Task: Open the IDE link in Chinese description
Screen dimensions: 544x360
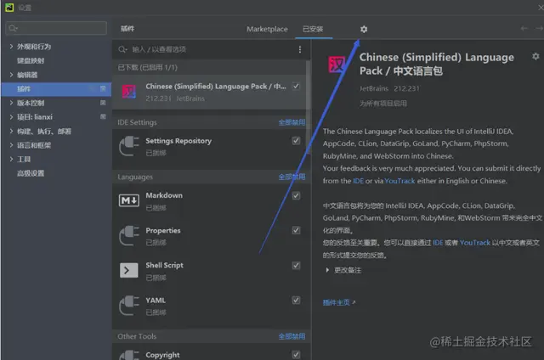Action: pos(438,243)
